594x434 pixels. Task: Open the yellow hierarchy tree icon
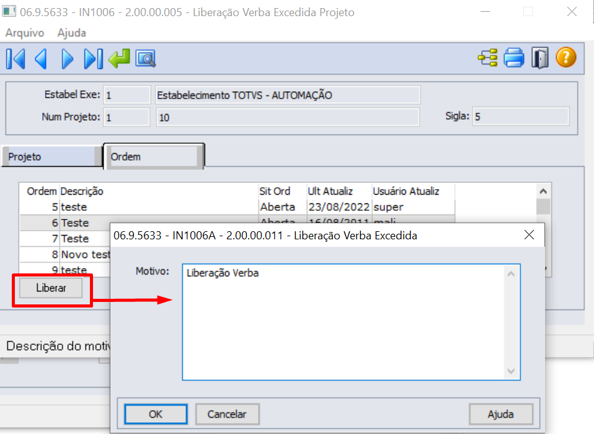[x=487, y=58]
